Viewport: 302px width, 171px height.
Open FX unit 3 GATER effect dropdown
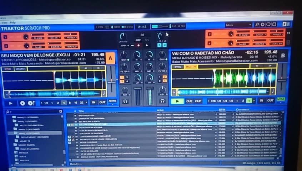tap(38, 47)
